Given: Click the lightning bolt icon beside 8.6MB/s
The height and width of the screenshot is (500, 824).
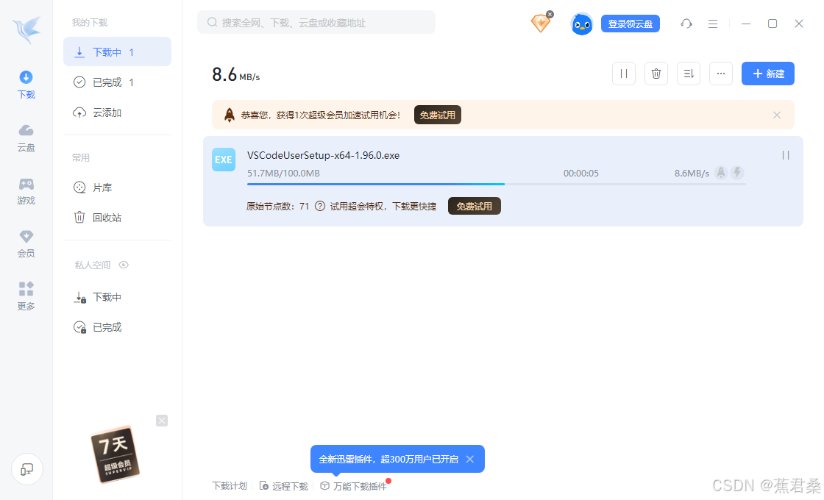Looking at the screenshot, I should tap(737, 173).
